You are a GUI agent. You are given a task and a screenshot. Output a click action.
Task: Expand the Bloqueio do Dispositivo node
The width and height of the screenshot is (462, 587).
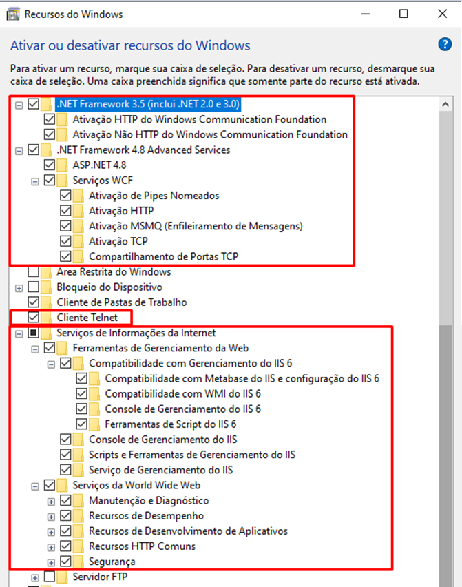(x=19, y=288)
